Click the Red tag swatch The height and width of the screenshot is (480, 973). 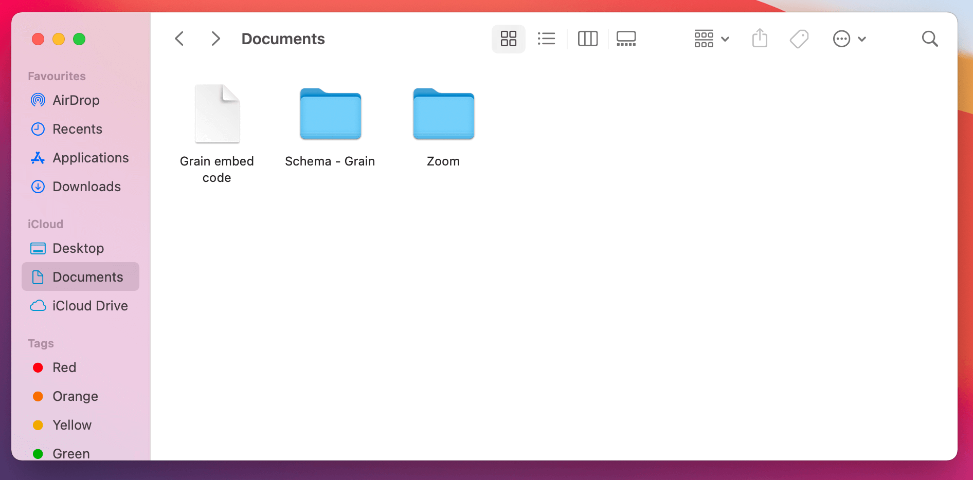pyautogui.click(x=38, y=367)
